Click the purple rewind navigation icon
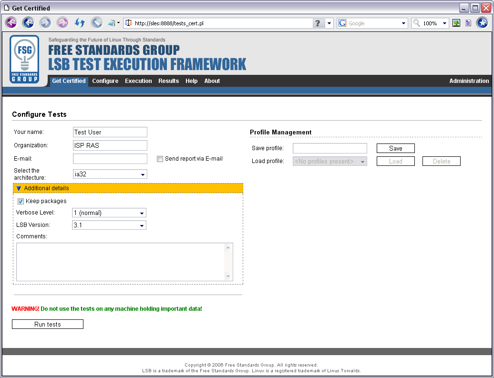The width and height of the screenshot is (494, 378). tap(11, 23)
